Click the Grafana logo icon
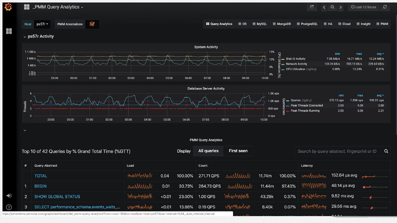 pyautogui.click(x=9, y=7)
